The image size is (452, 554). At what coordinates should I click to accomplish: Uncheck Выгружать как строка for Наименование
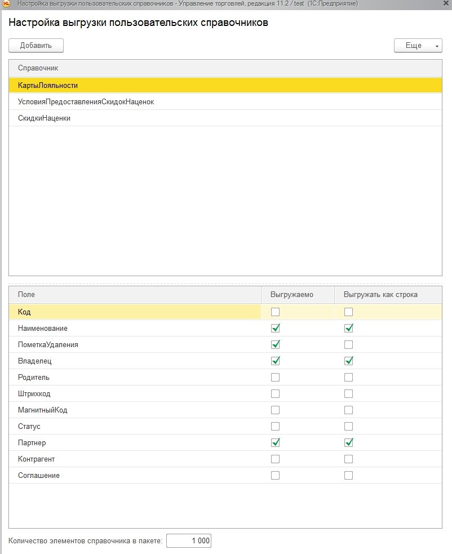point(348,328)
